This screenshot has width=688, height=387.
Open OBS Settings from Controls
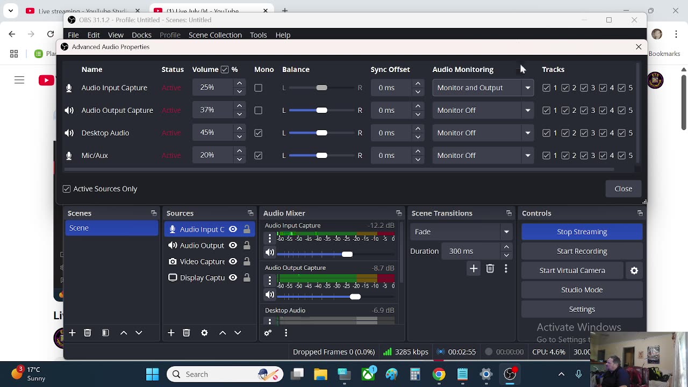point(582,309)
